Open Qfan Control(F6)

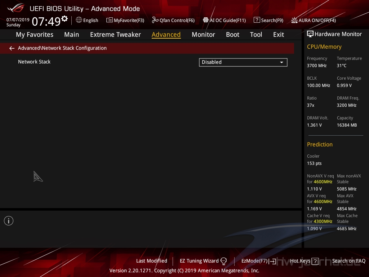click(x=173, y=20)
